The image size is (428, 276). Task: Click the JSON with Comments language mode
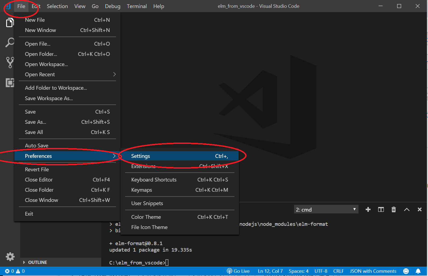pos(373,271)
